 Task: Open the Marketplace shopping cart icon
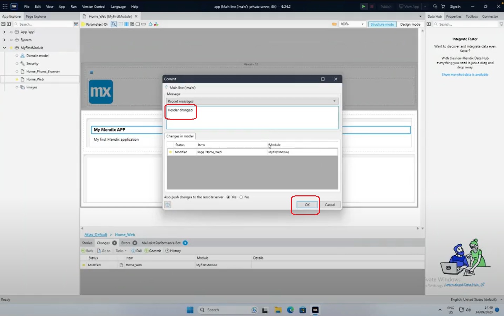(443, 6)
